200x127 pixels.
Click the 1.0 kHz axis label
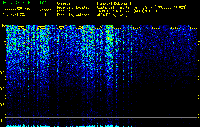[x=3, y=57]
